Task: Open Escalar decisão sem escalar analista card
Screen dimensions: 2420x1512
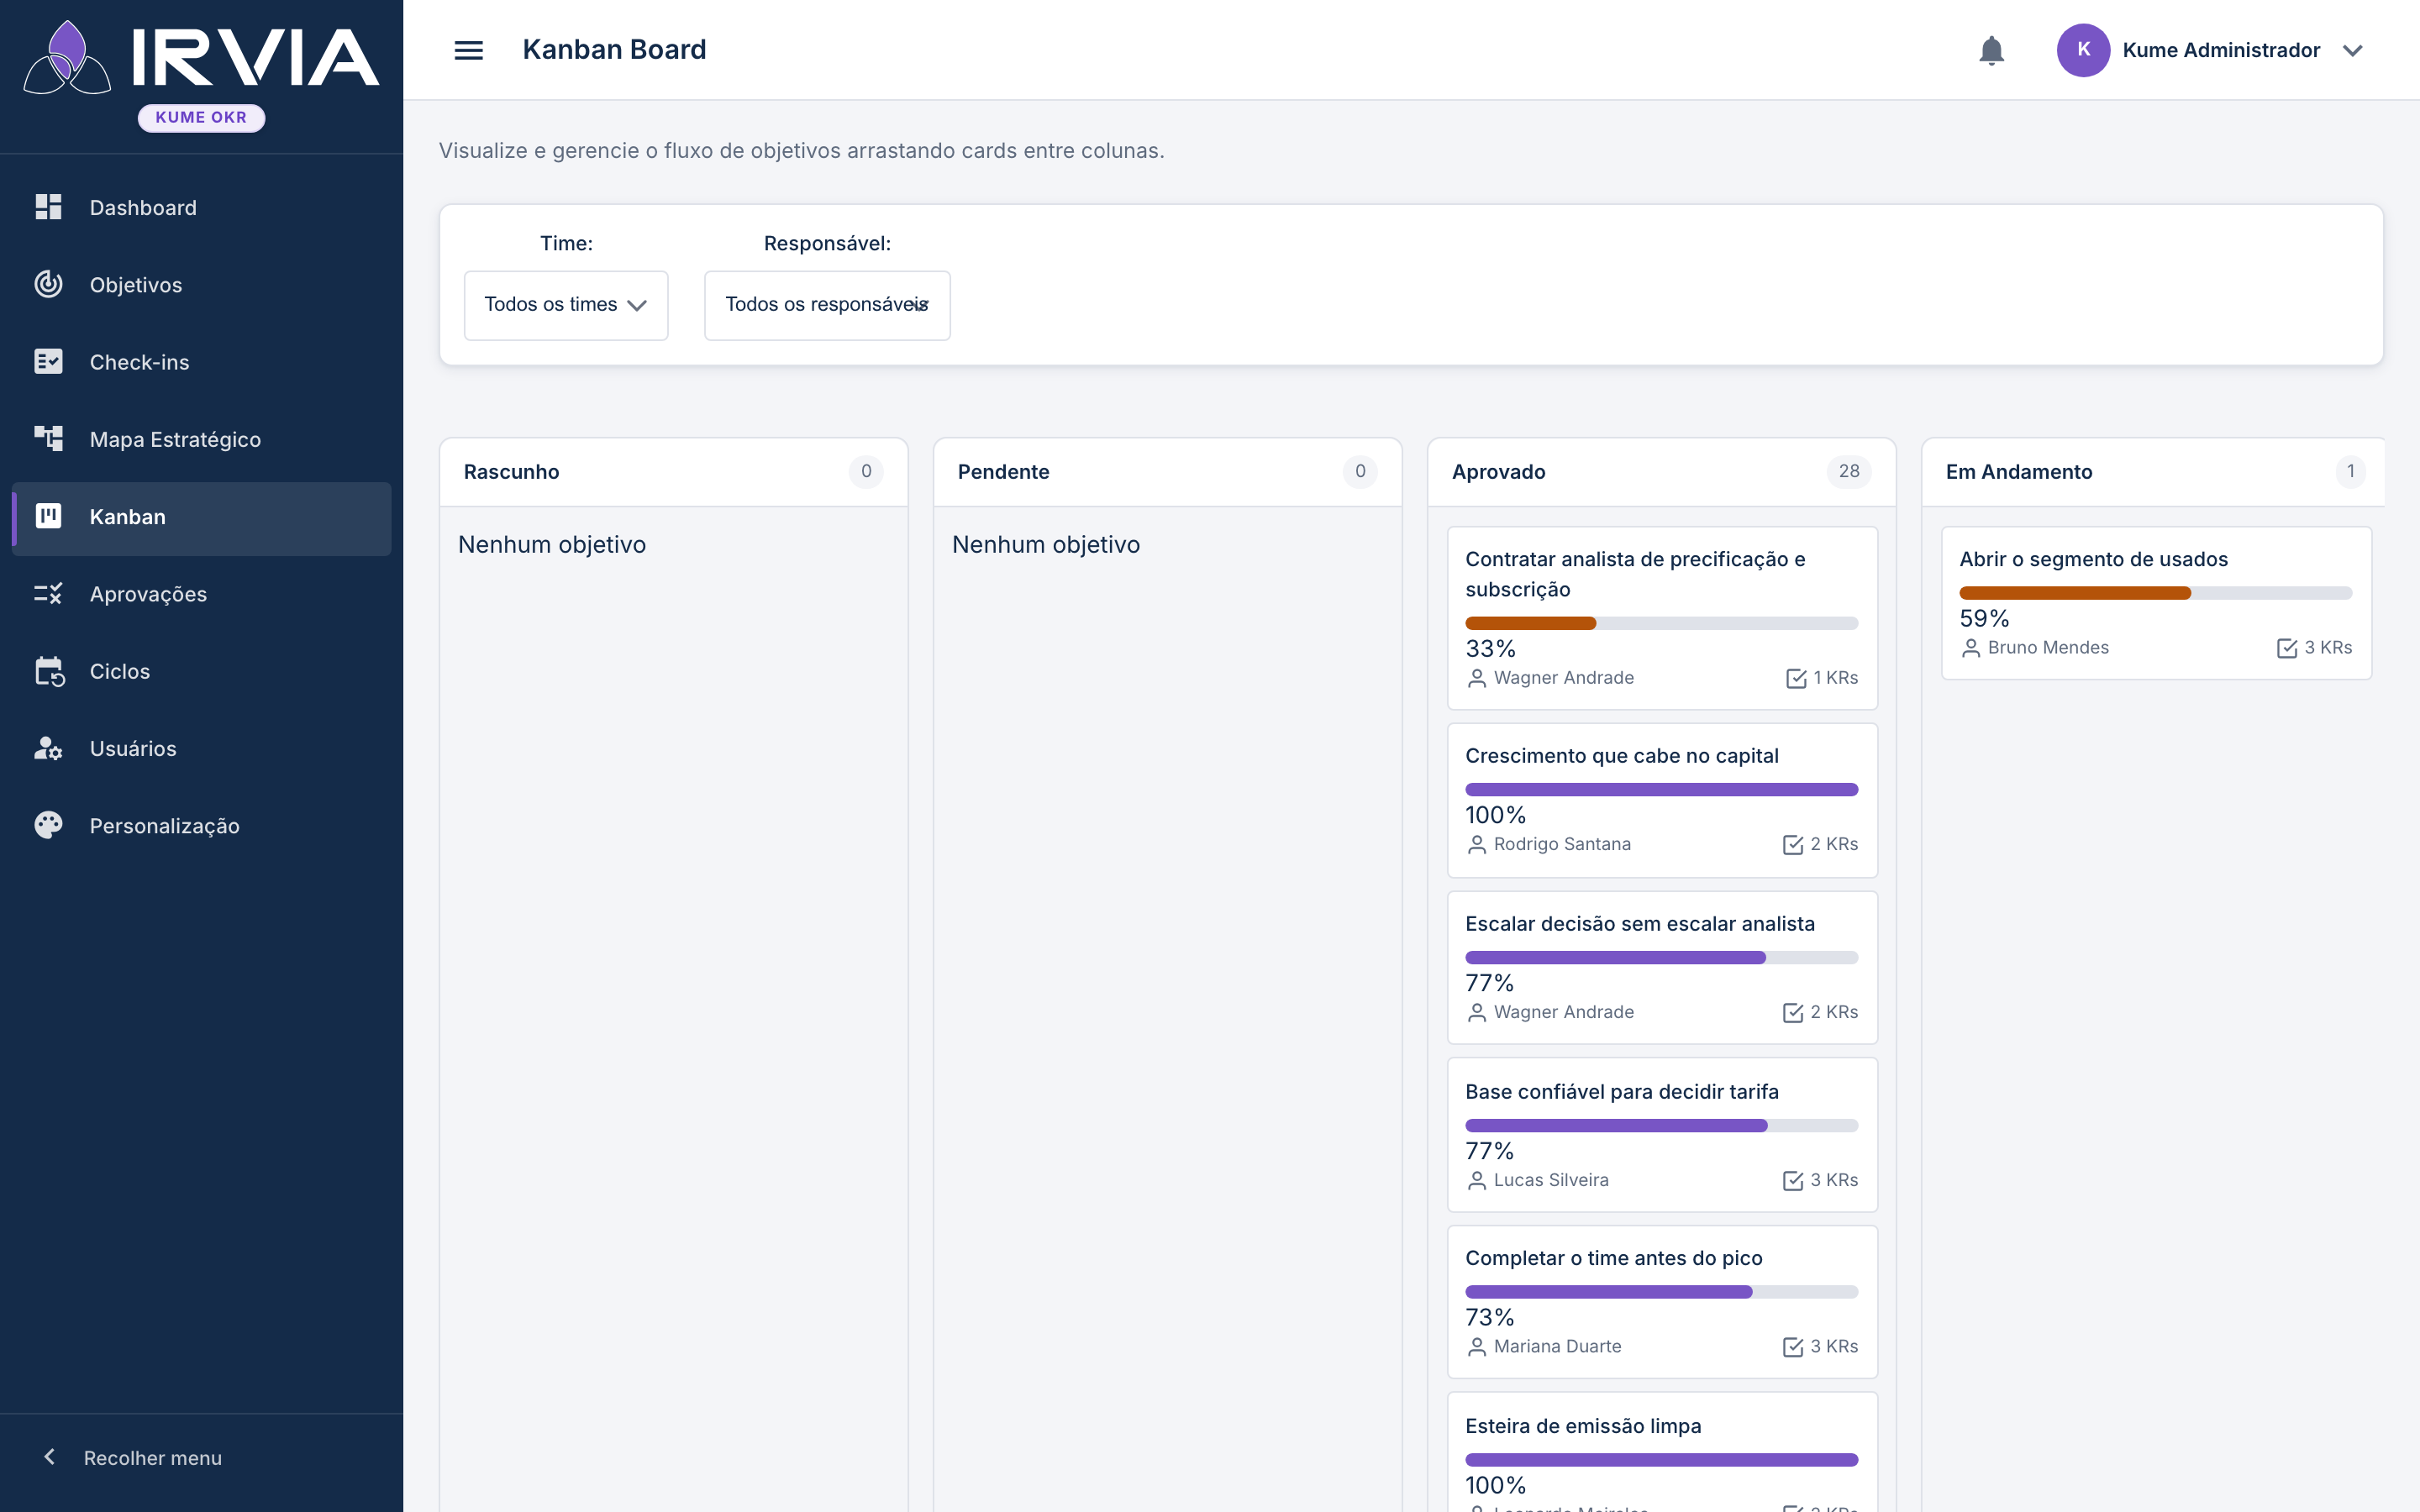Action: pos(1662,967)
